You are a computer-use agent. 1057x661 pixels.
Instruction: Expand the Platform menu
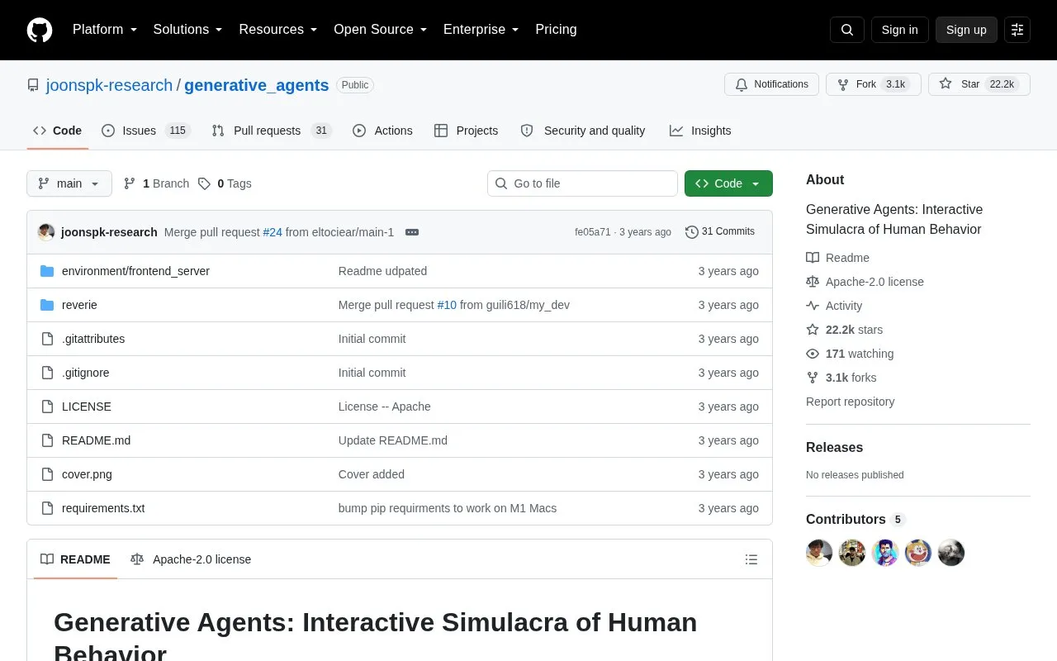tap(105, 30)
